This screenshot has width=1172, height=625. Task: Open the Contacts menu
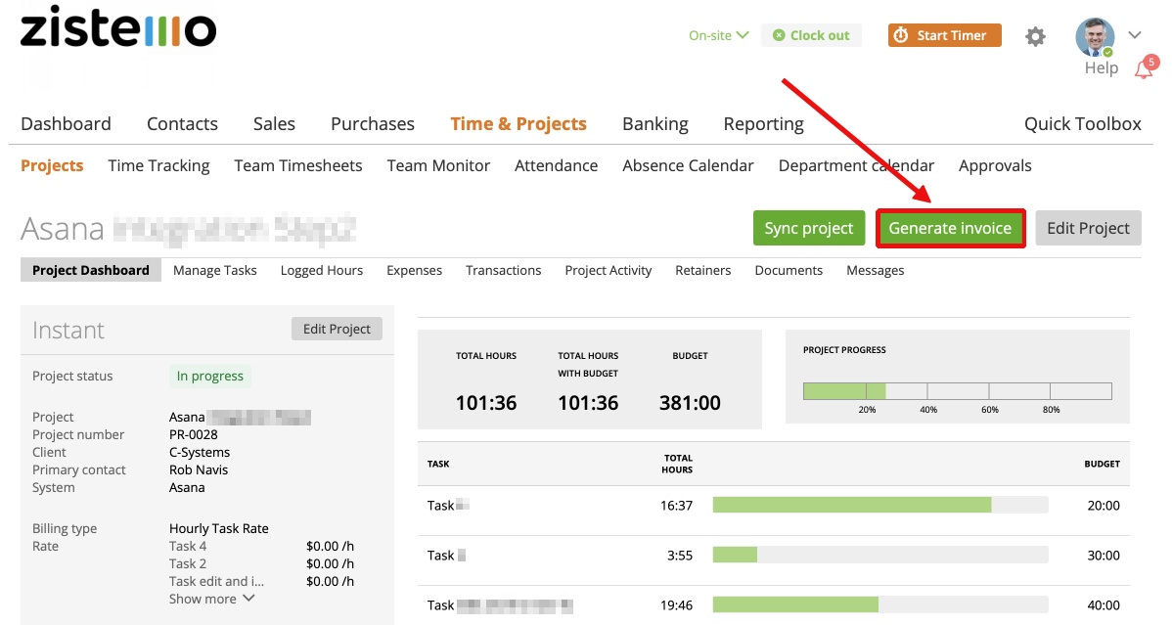click(182, 124)
